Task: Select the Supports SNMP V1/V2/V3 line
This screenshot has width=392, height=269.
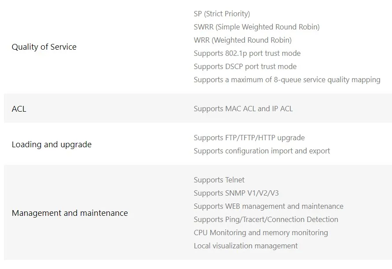Action: 236,193
